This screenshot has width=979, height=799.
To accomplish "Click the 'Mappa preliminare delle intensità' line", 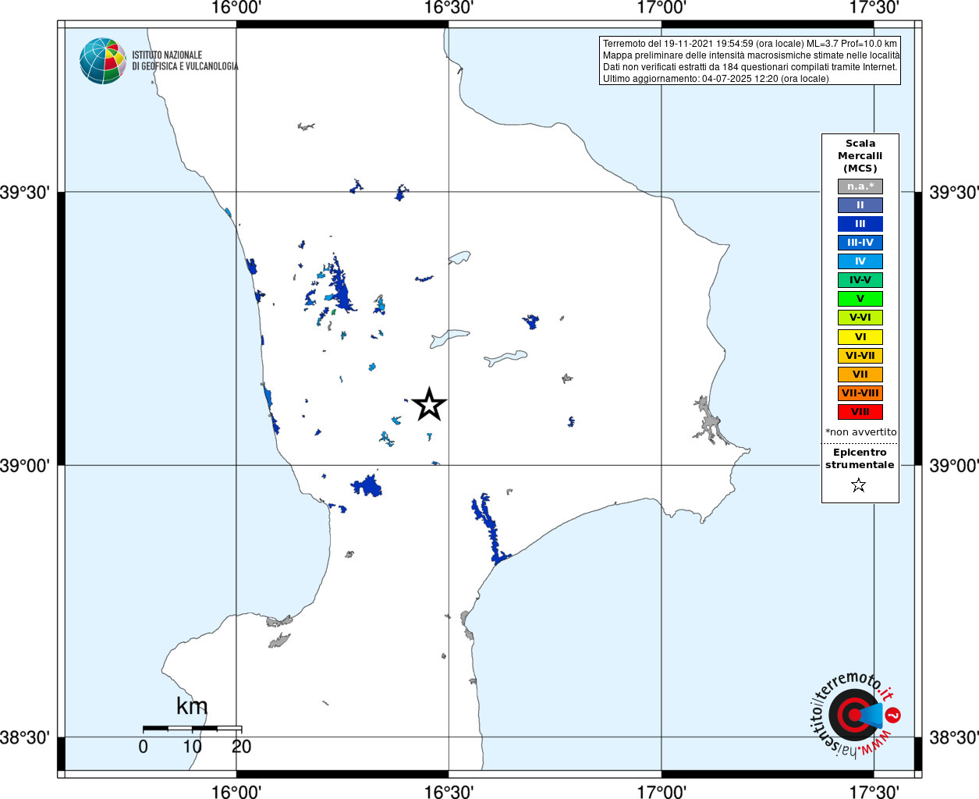I will pyautogui.click(x=751, y=55).
